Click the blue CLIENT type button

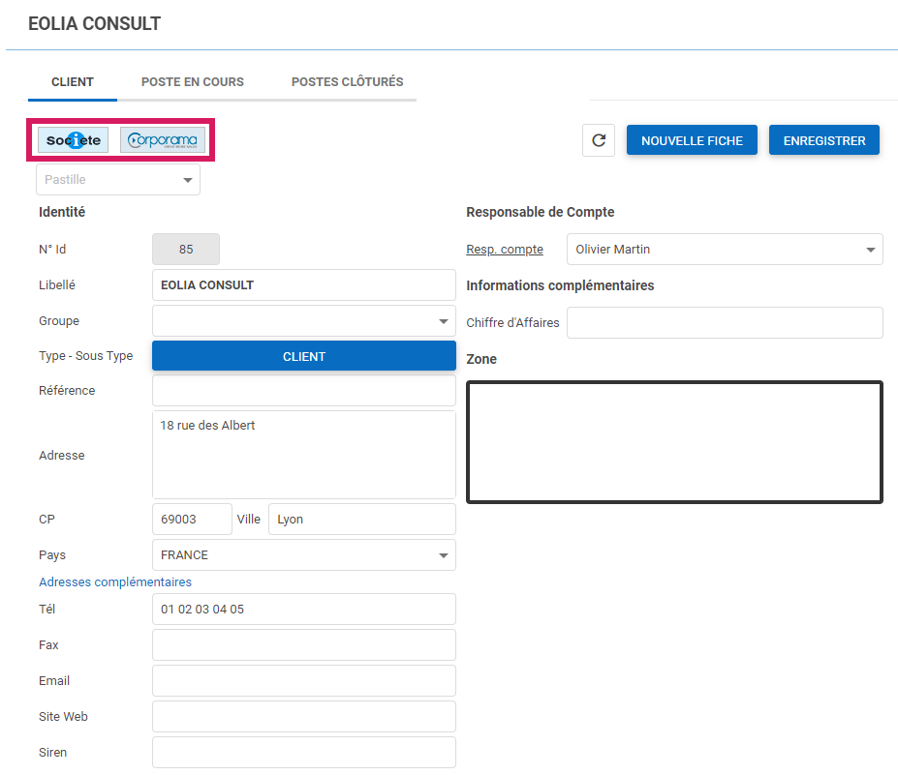point(303,356)
